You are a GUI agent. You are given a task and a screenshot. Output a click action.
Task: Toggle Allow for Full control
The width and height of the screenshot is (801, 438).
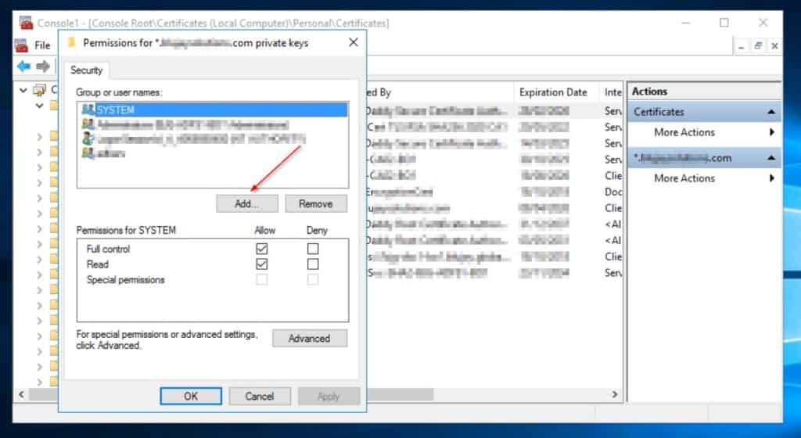[261, 249]
